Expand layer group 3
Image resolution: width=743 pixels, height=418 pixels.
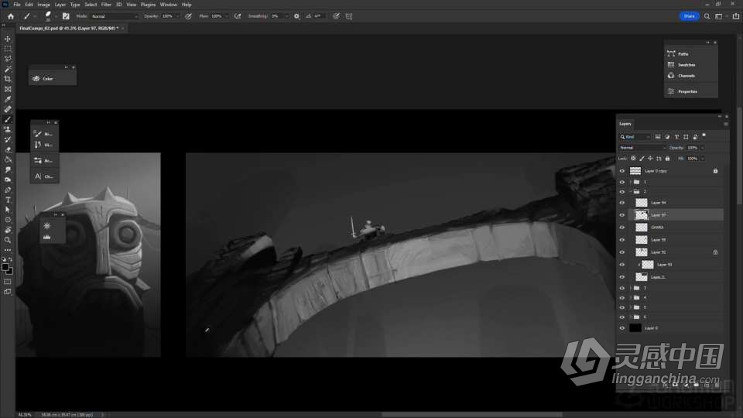point(631,288)
